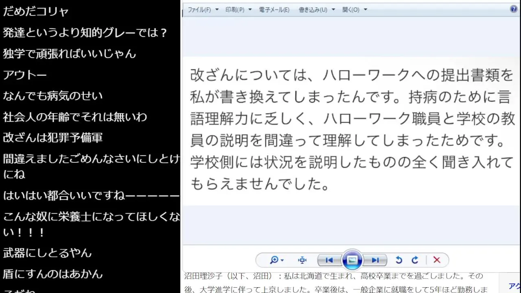Go to the previous image
The height and width of the screenshot is (293, 521).
pyautogui.click(x=329, y=260)
